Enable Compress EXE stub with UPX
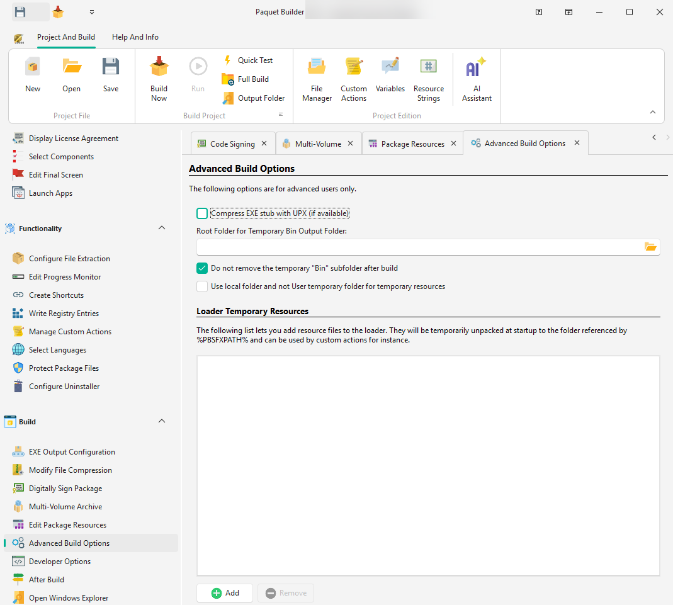Screen dimensions: 673x605 point(202,213)
